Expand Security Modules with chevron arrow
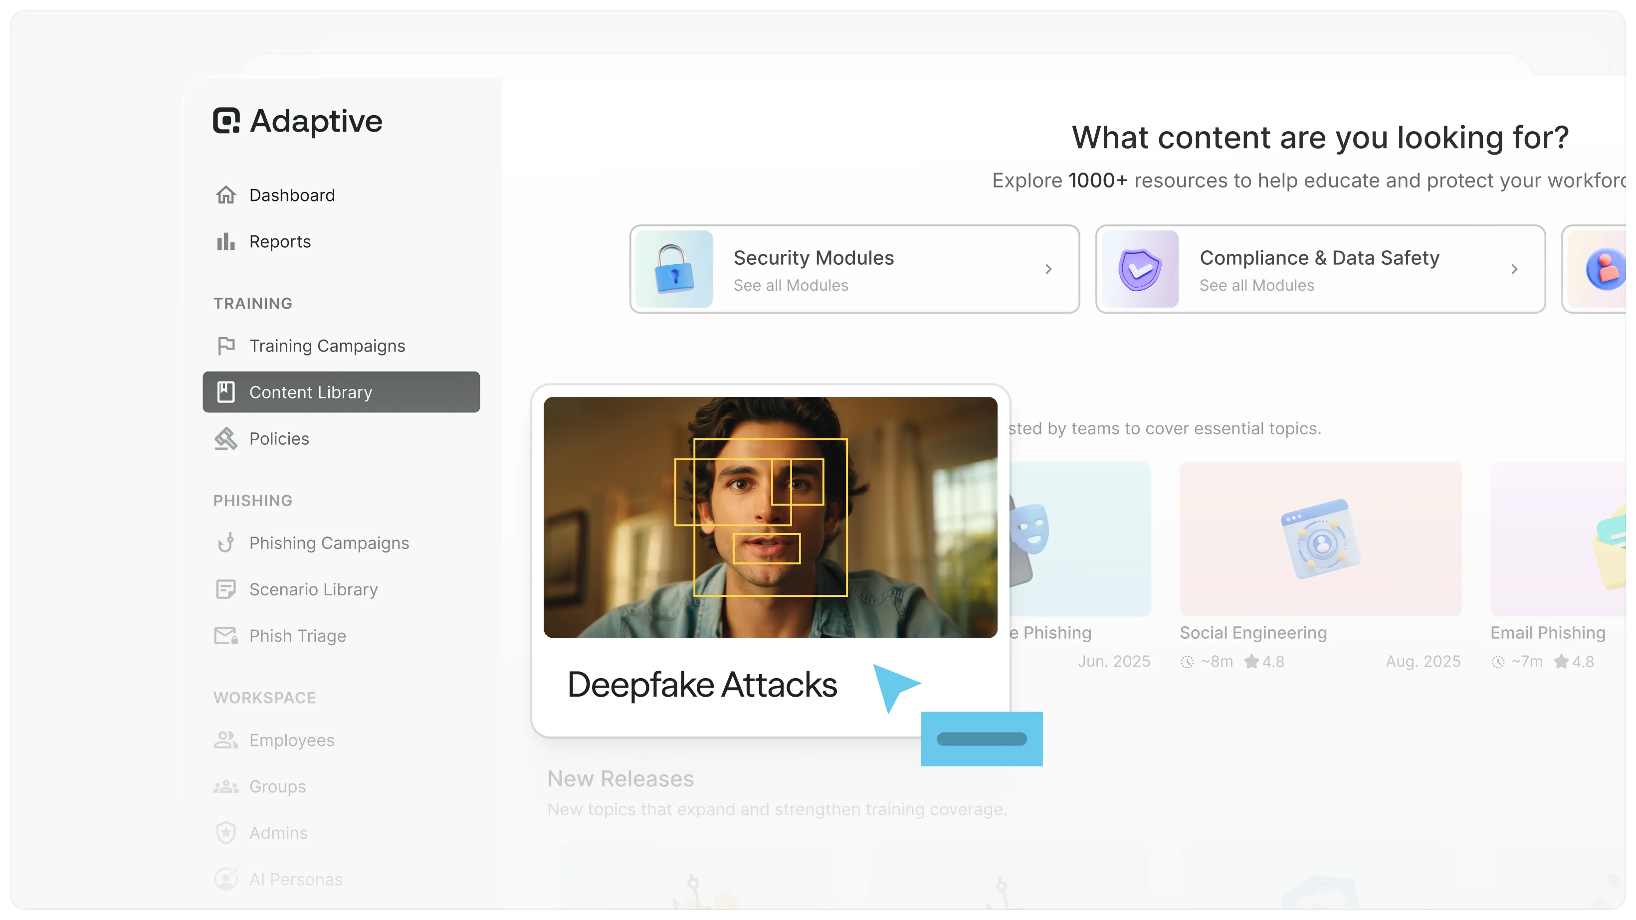The image size is (1636, 920). coord(1048,269)
